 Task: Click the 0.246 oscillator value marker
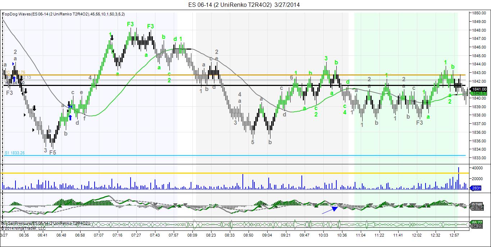[477, 204]
